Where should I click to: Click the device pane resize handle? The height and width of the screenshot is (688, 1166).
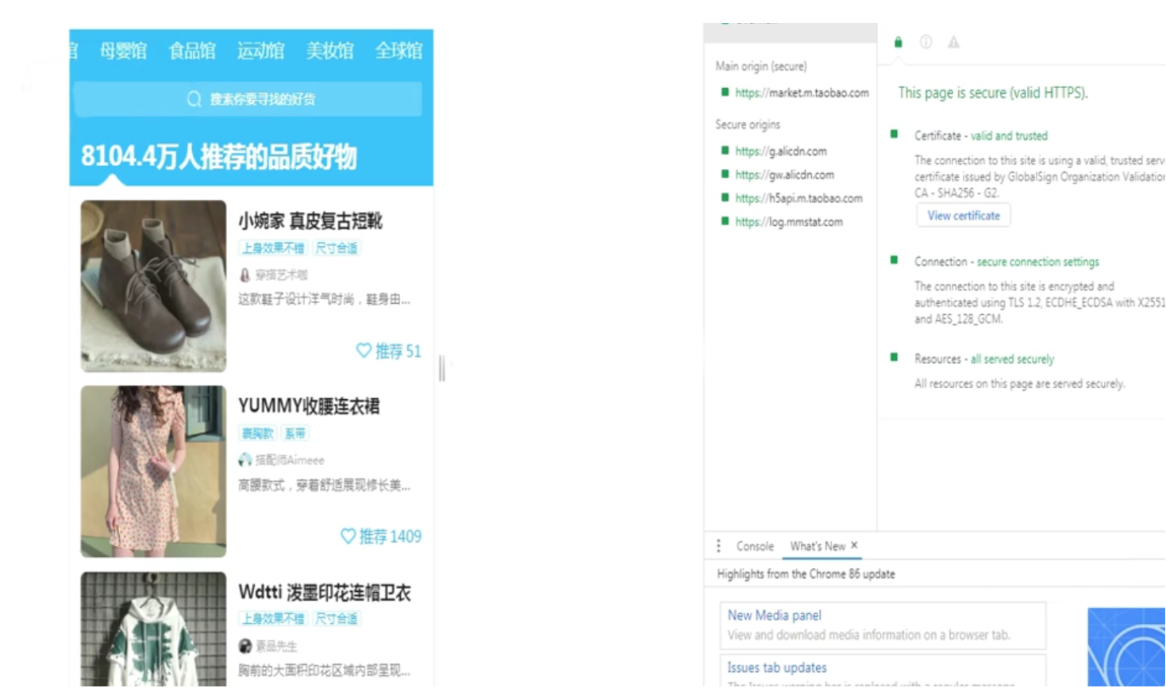pyautogui.click(x=442, y=369)
